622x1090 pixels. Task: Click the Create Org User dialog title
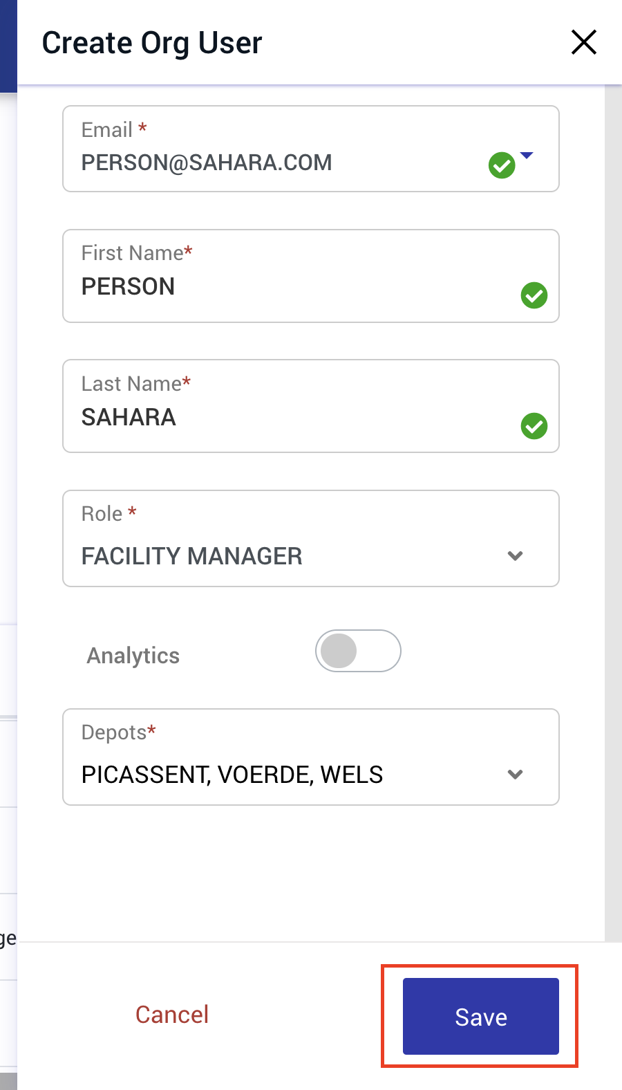coord(152,42)
